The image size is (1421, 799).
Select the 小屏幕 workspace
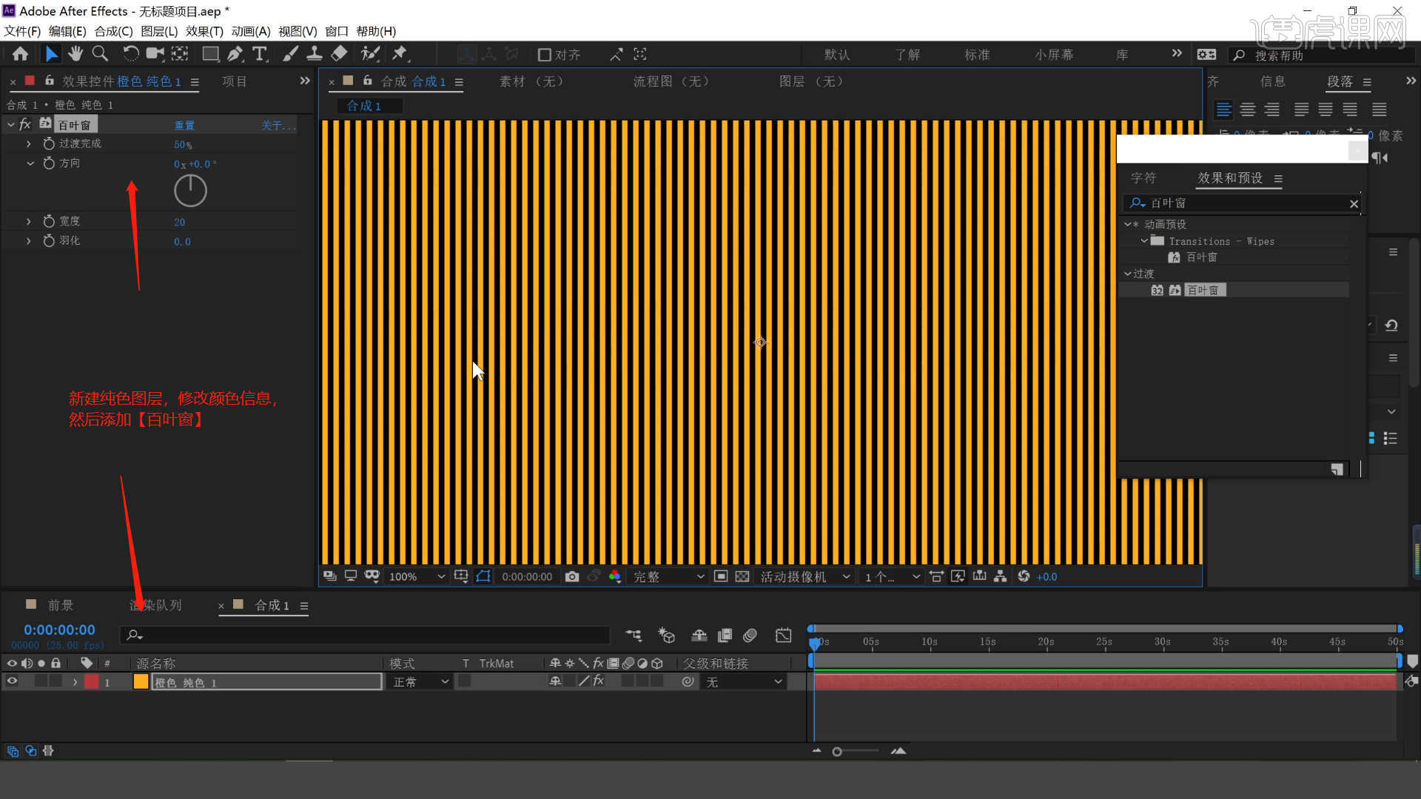[x=1054, y=55]
